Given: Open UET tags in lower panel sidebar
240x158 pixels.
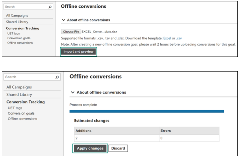Looking at the screenshot, I should point(15,108).
